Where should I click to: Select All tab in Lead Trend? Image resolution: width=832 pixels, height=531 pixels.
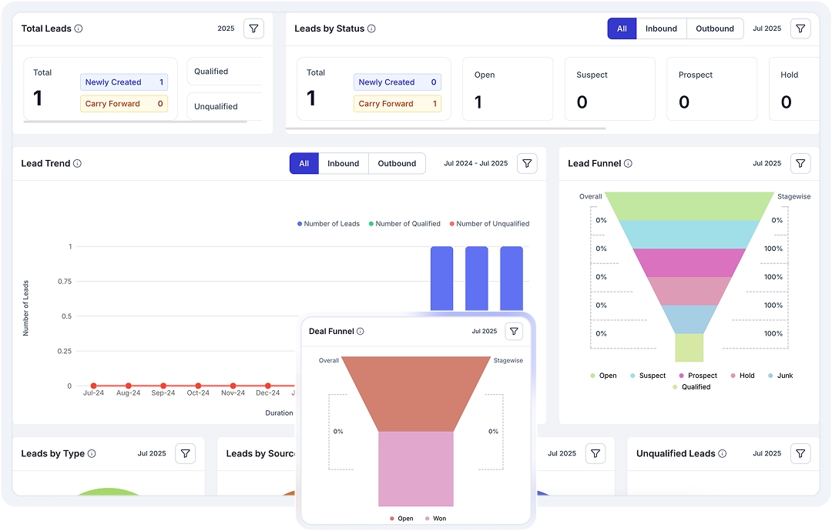304,163
